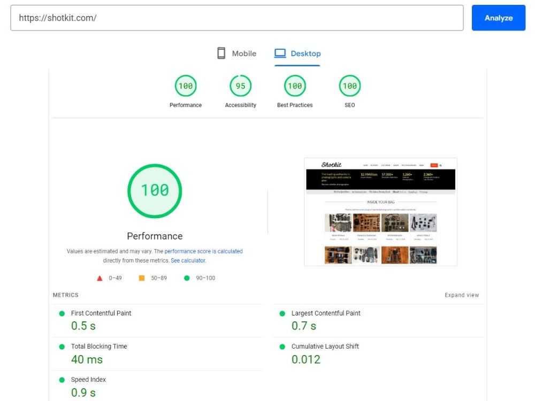Click the green dot beside First Contentful Paint
This screenshot has height=401, width=535.
[x=62, y=314]
